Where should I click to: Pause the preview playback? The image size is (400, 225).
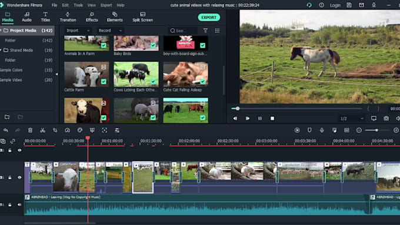click(259, 119)
